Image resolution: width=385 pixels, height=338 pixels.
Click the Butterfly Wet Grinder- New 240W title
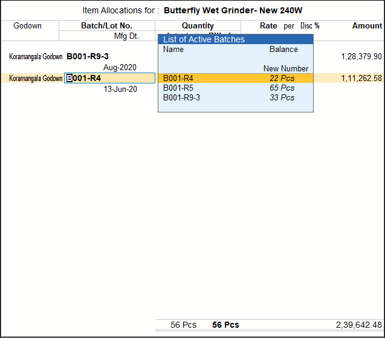233,10
